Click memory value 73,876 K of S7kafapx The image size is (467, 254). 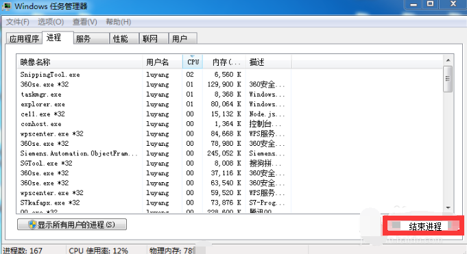pyautogui.click(x=226, y=203)
